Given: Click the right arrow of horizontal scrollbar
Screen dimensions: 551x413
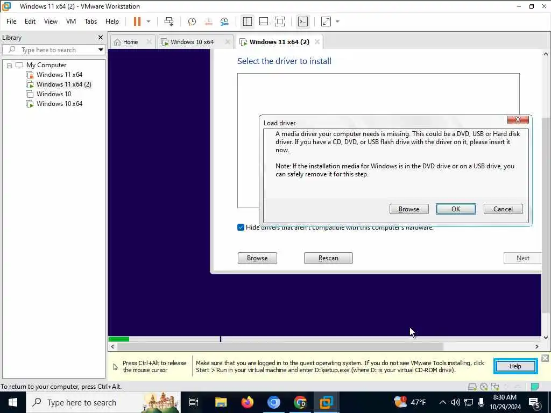Looking at the screenshot, I should 536,347.
